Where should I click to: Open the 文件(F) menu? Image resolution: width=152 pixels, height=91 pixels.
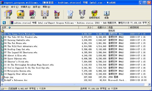[5, 7]
